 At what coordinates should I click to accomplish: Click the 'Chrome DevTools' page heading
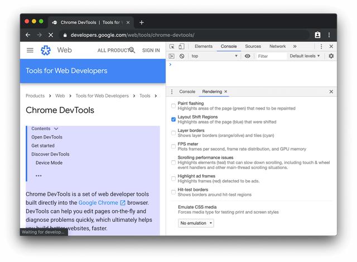coord(60,110)
